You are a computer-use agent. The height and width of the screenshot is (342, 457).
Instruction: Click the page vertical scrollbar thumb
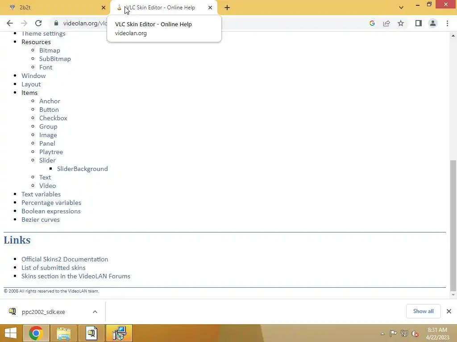453,225
